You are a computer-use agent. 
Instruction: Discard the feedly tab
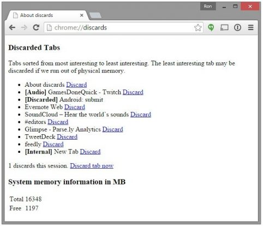pyautogui.click(x=53, y=144)
